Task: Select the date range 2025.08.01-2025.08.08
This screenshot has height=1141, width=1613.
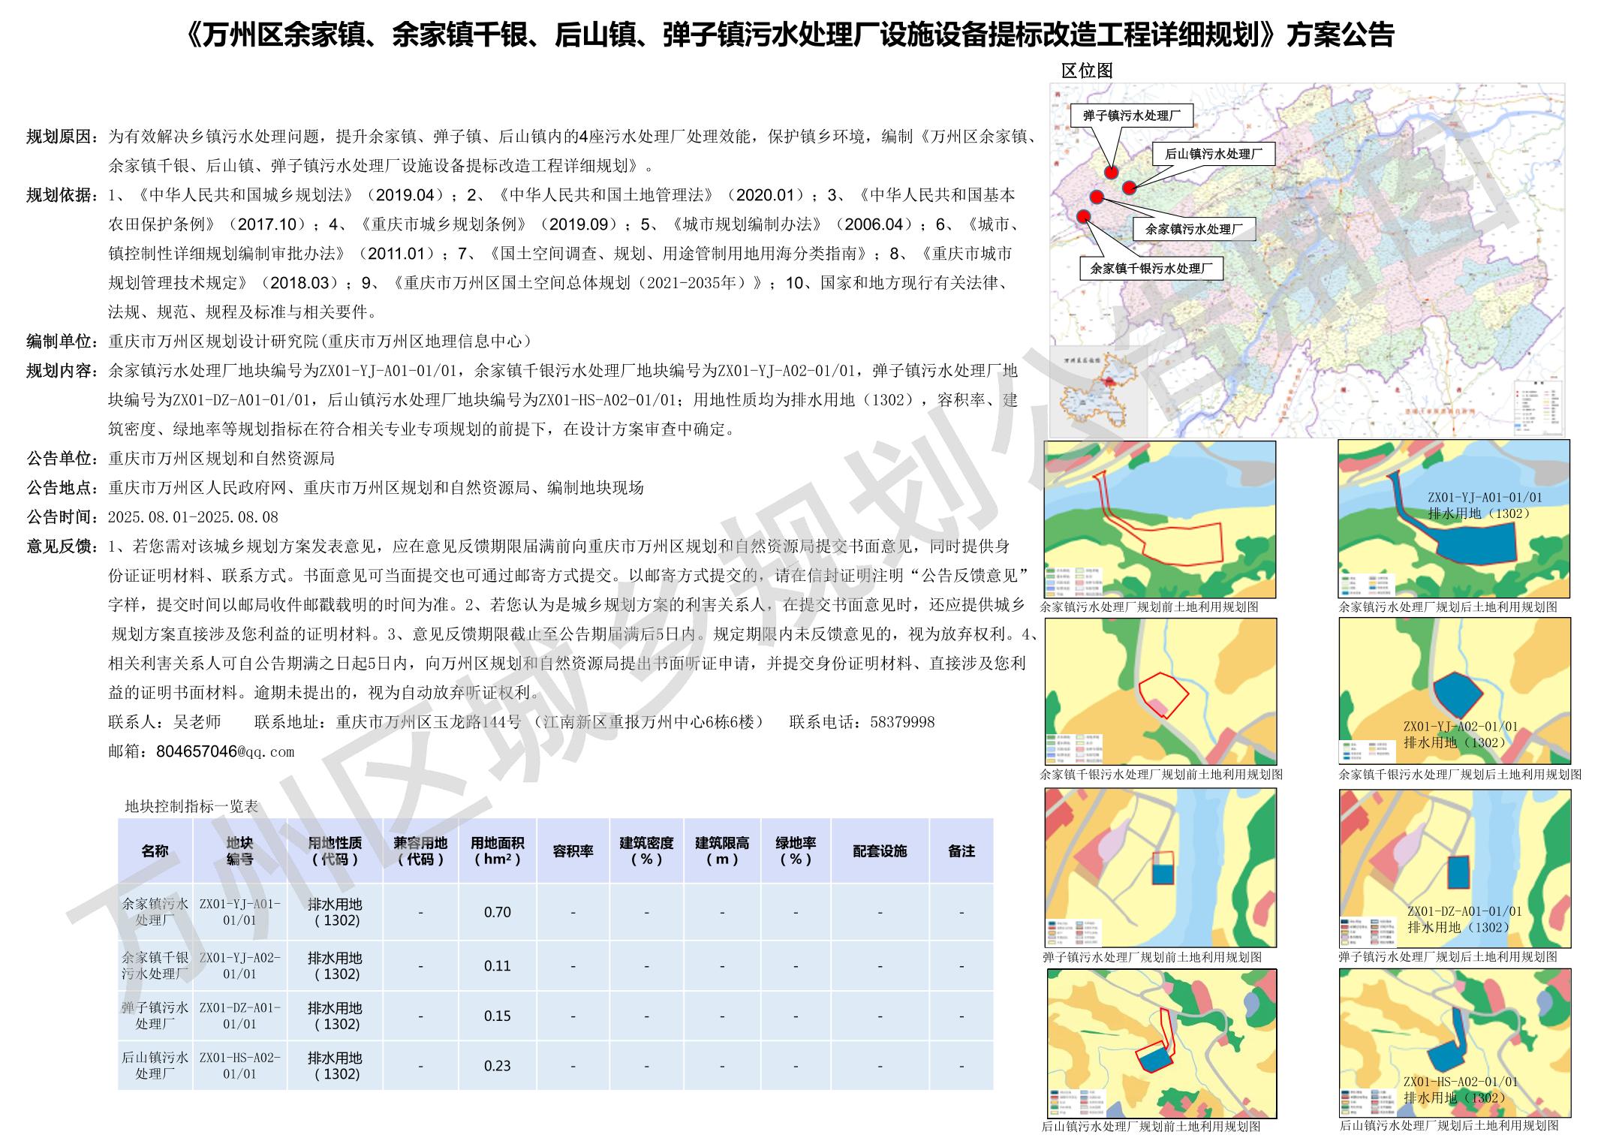Action: [194, 517]
